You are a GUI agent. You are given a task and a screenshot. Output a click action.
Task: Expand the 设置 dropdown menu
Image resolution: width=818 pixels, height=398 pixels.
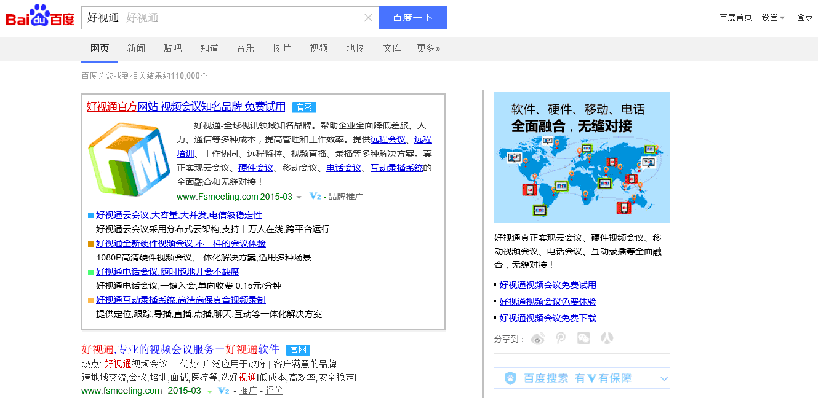click(x=772, y=18)
